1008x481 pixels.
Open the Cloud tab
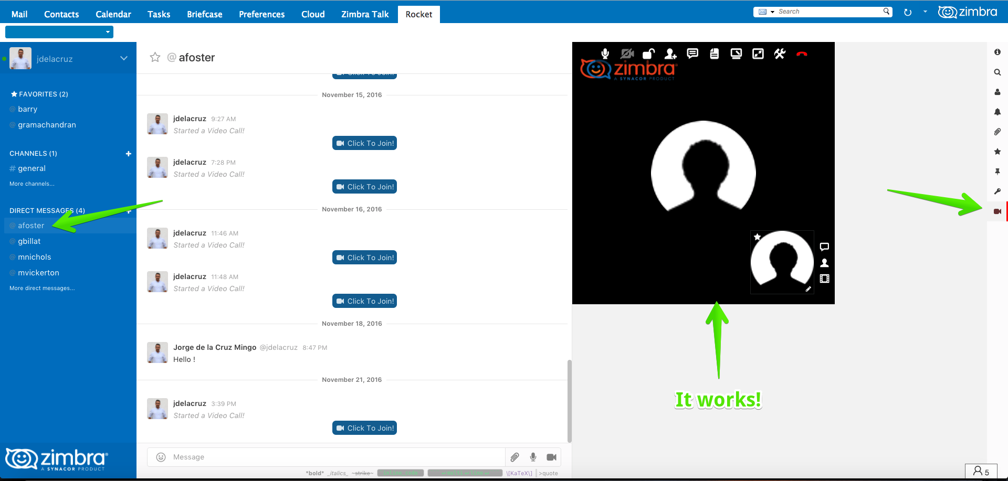click(x=313, y=14)
